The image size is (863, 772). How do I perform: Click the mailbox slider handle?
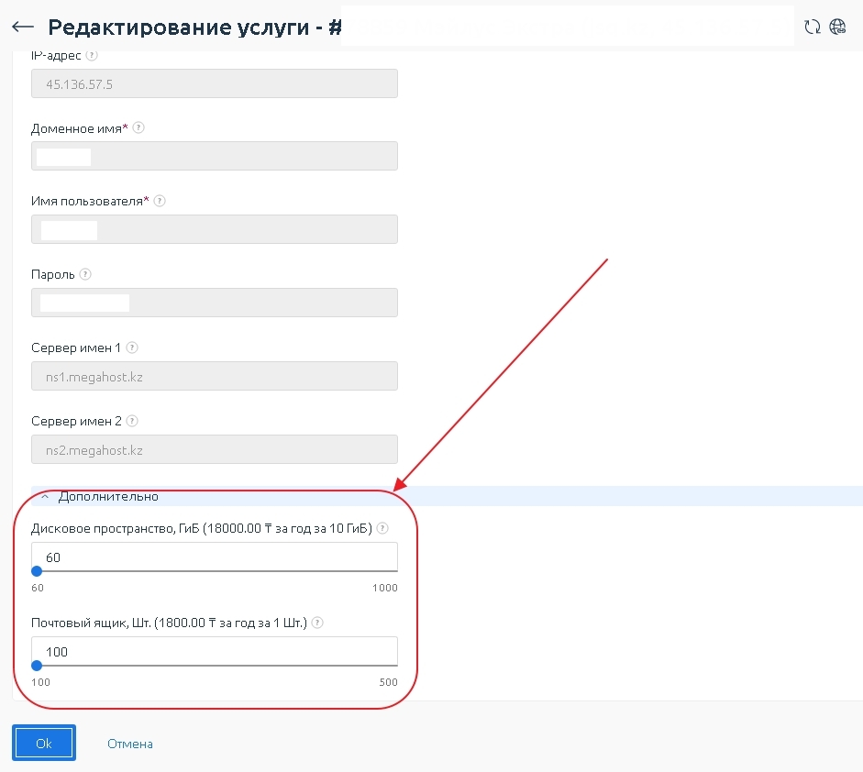(37, 666)
